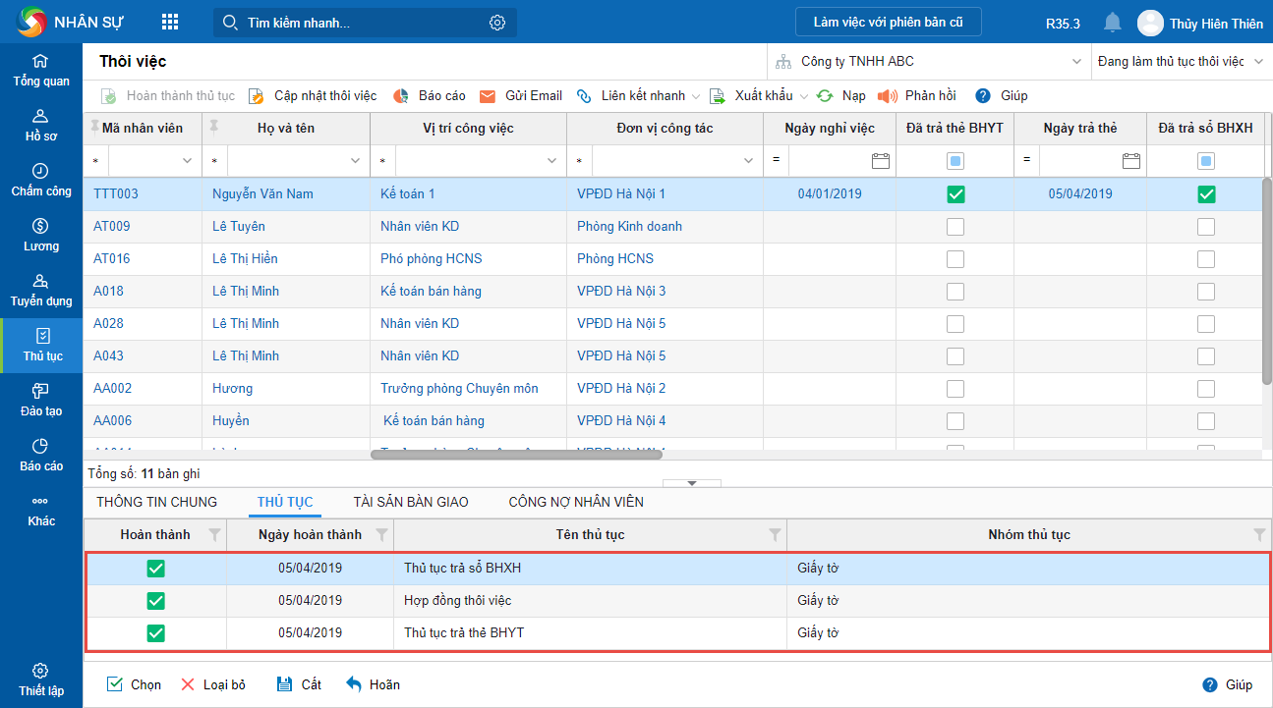
Task: Switch to Tài sản bàn giao tab
Action: 411,502
